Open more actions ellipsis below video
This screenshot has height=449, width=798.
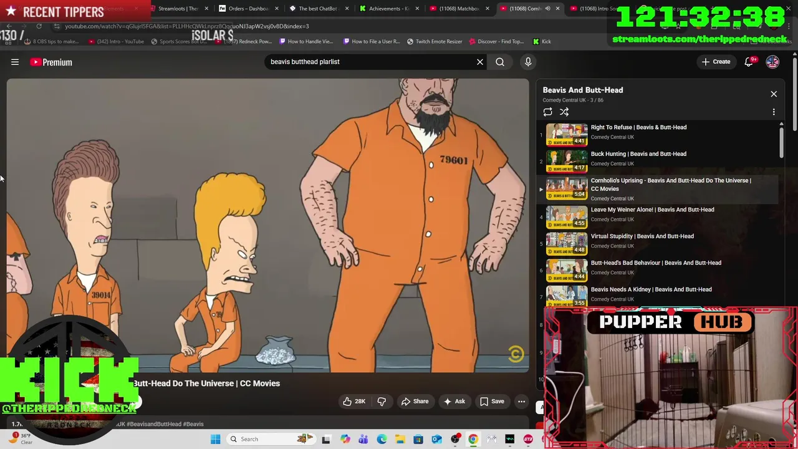[522, 402]
